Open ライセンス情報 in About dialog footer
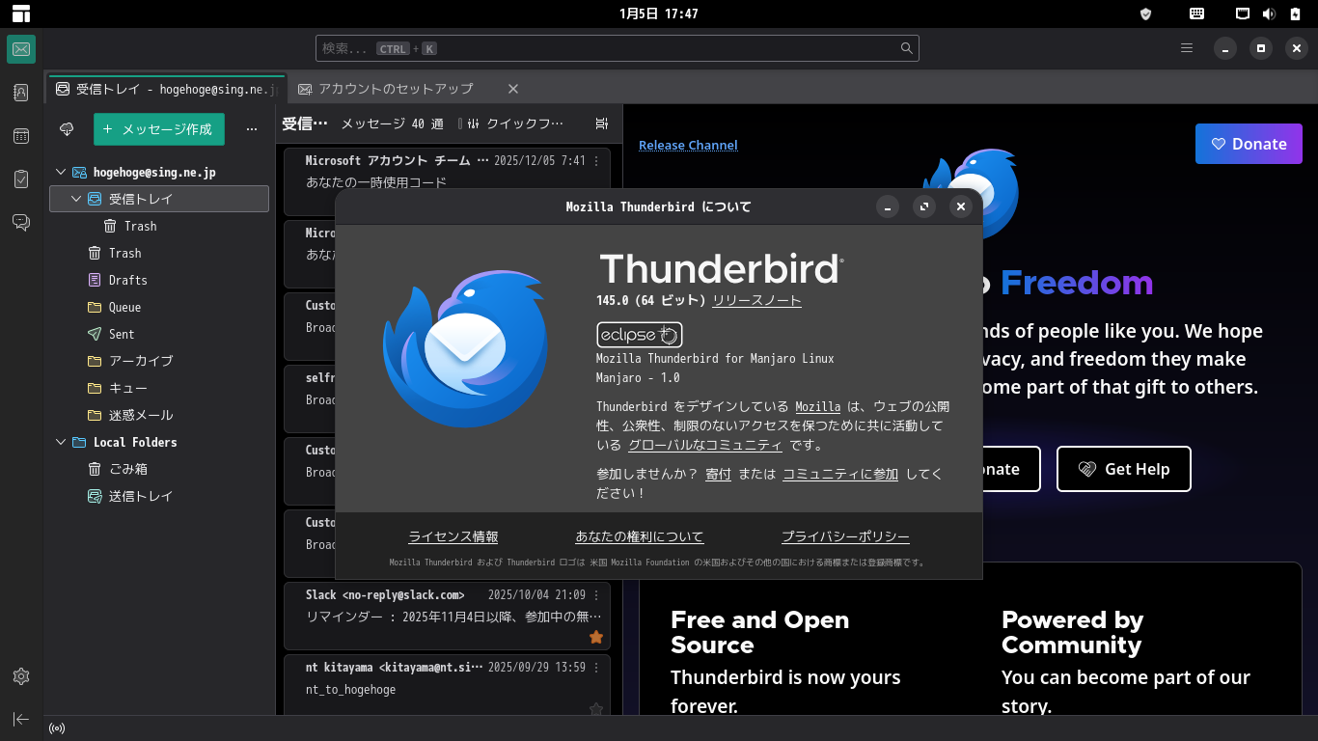 click(x=453, y=537)
